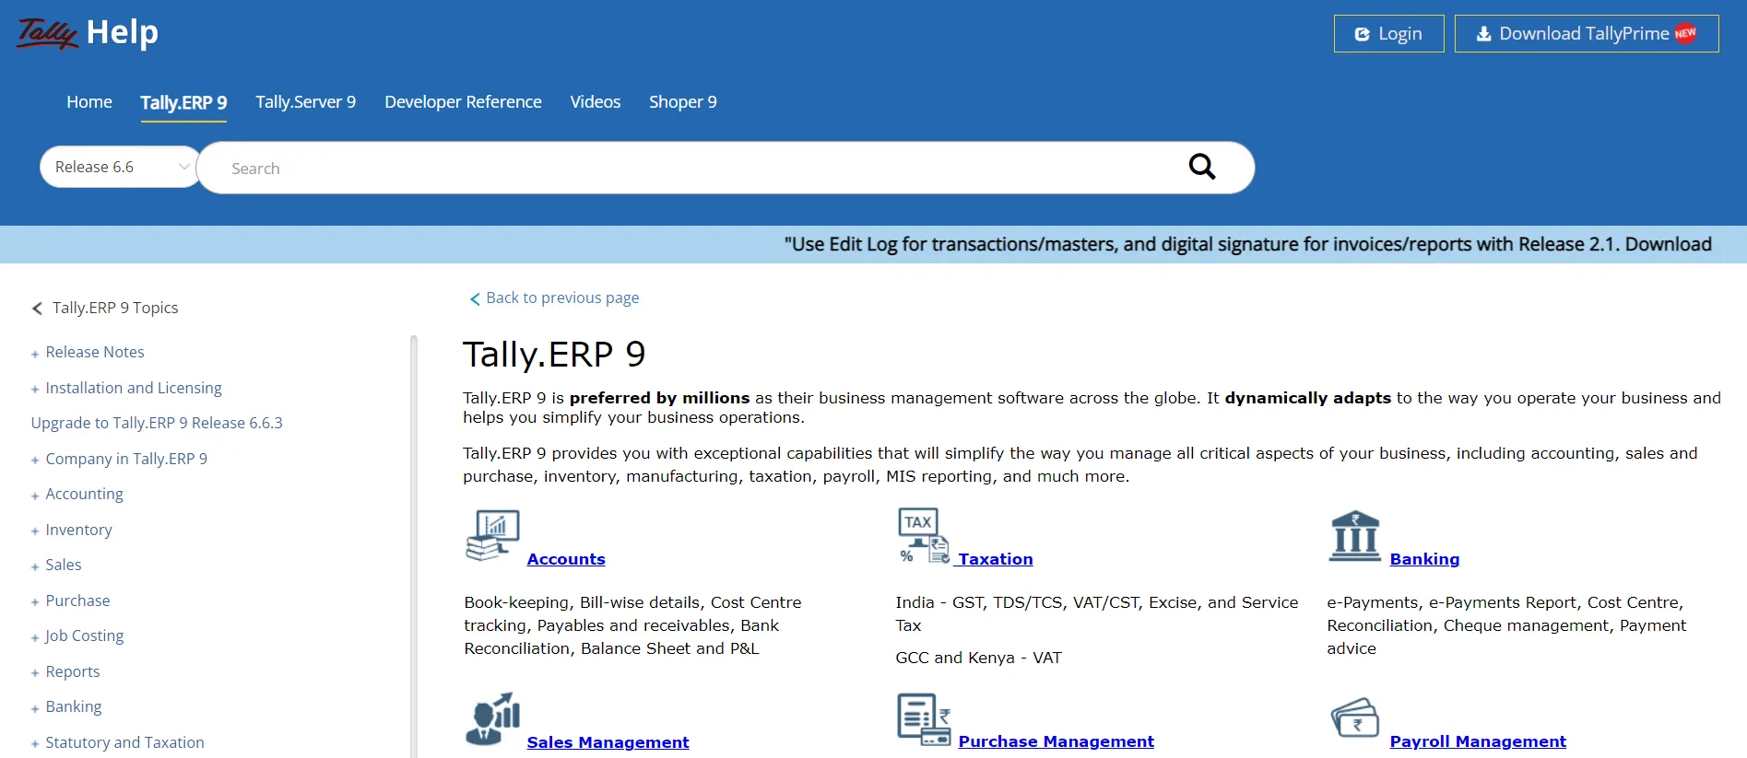Viewport: 1747px width, 758px height.
Task: Click the Banking building icon
Action: coord(1355,536)
